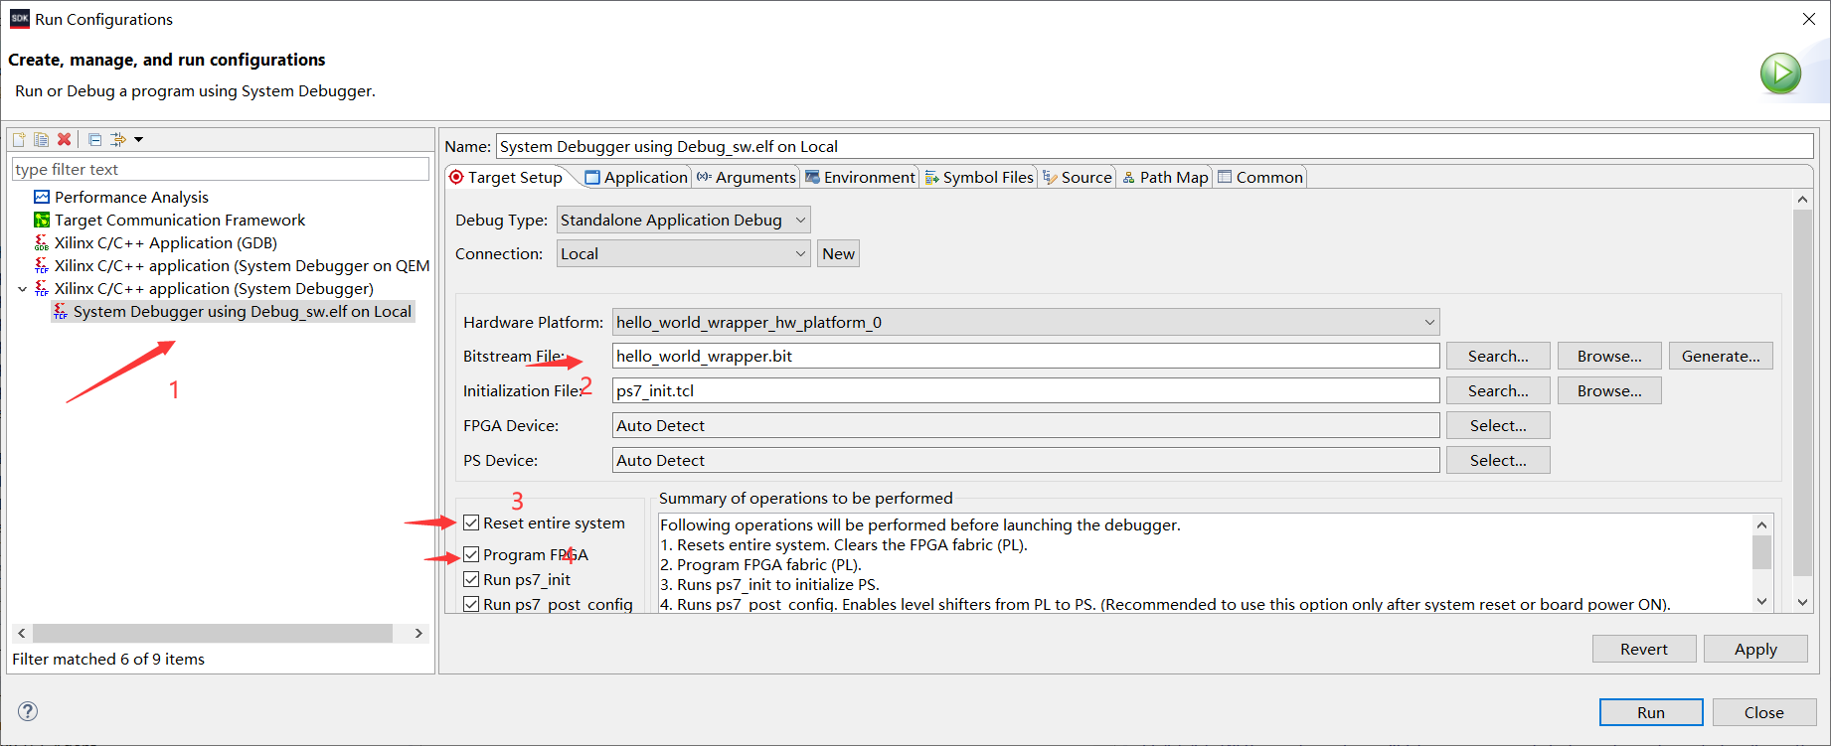Click the Common tab icon

1225,177
